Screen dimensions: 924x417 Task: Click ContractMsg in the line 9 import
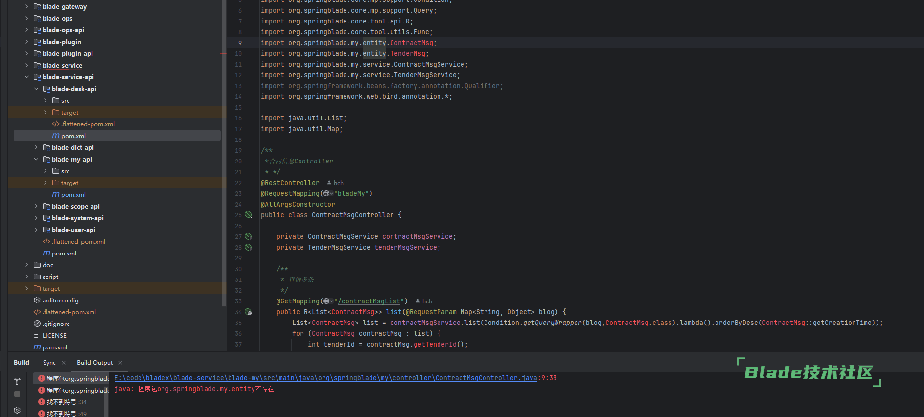pyautogui.click(x=412, y=43)
